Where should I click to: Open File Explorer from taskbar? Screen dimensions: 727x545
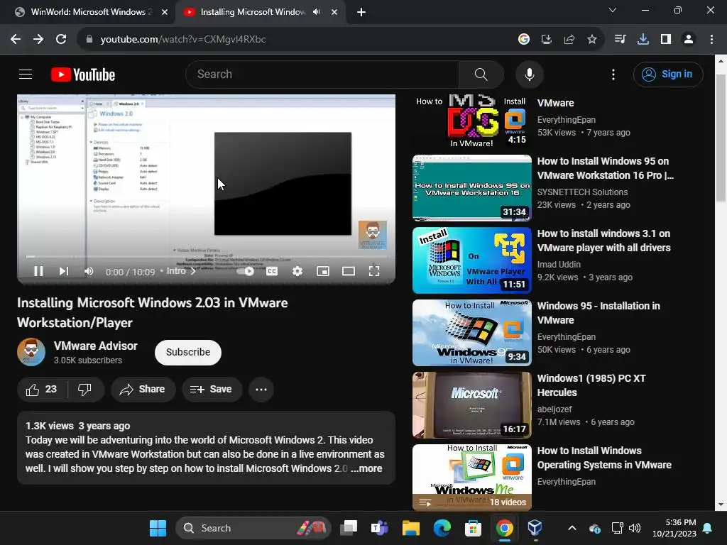411,528
